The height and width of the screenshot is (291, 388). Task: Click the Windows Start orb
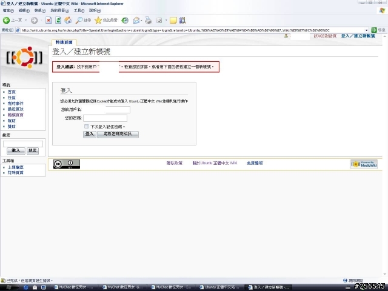coord(8,287)
